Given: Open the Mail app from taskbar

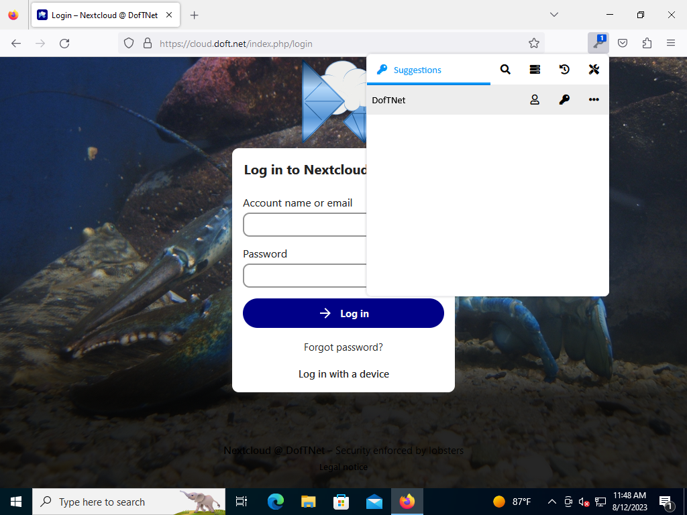Looking at the screenshot, I should (x=374, y=502).
